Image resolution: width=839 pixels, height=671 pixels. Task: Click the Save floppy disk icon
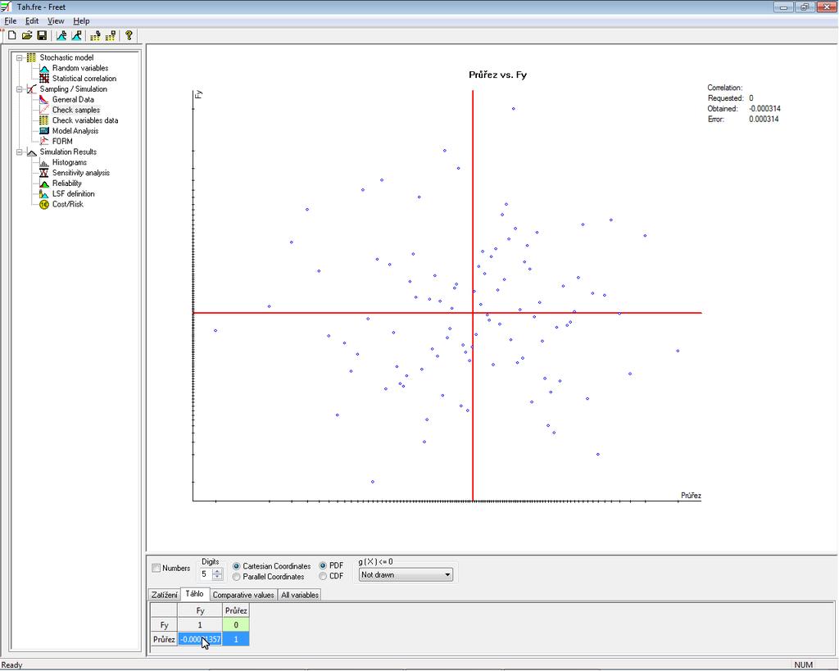42,36
